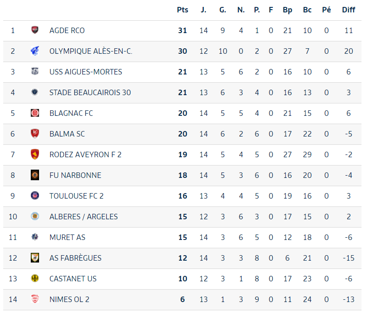Click the Nimes OL 2 crest
This screenshot has width=367, height=314.
35,299
